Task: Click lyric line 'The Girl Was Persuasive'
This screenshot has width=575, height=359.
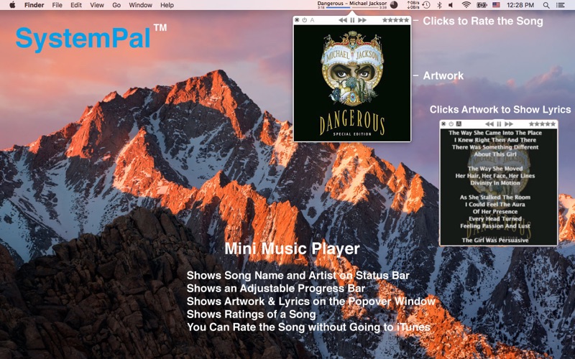Action: (x=495, y=241)
